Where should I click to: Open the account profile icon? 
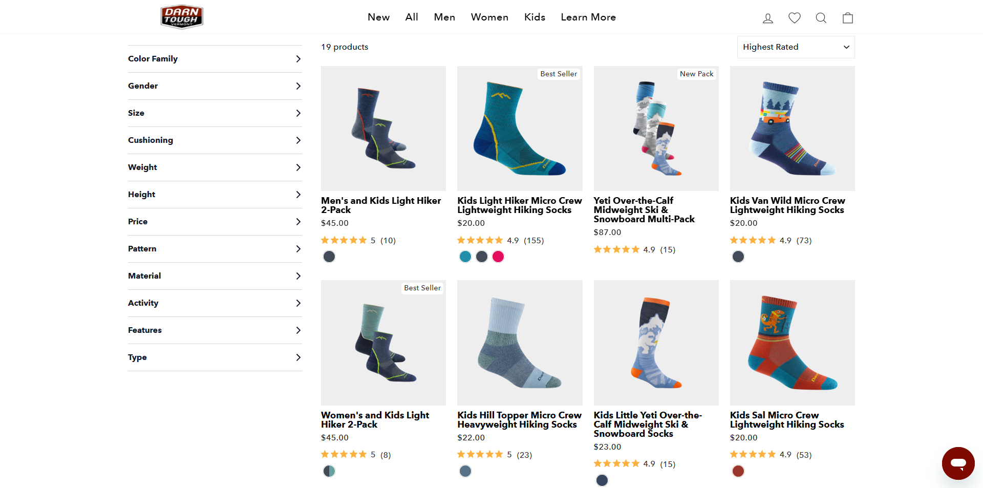[x=767, y=18]
